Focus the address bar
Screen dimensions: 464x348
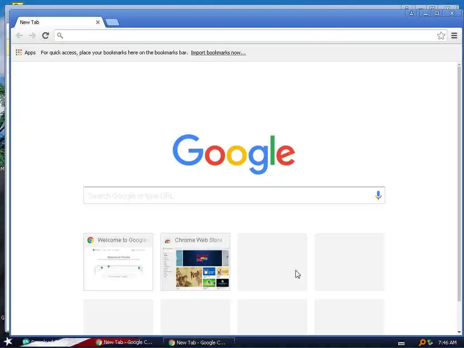[250, 35]
